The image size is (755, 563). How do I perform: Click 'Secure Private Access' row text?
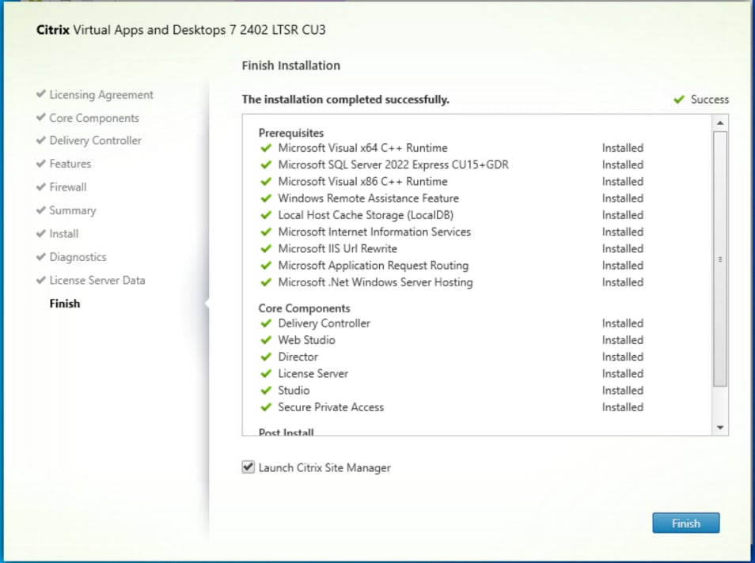pos(331,407)
